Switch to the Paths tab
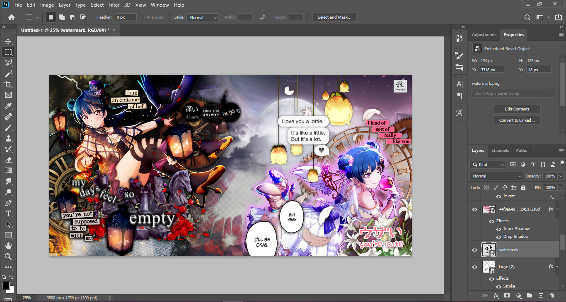 521,151
